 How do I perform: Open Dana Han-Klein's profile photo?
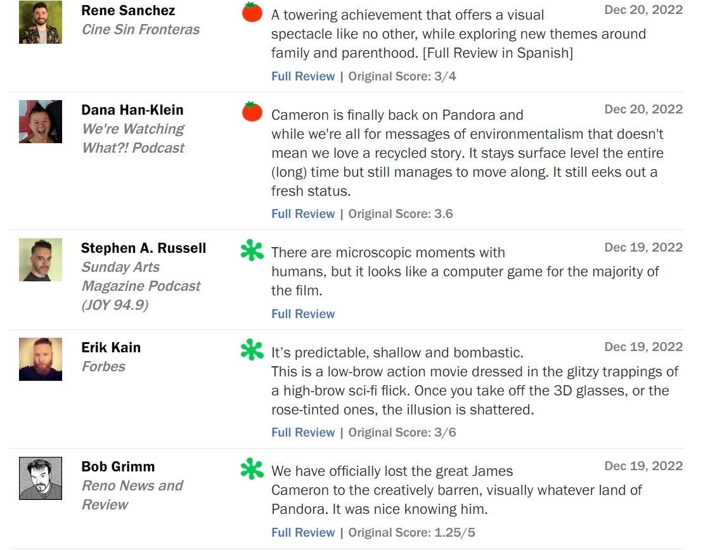[x=41, y=122]
